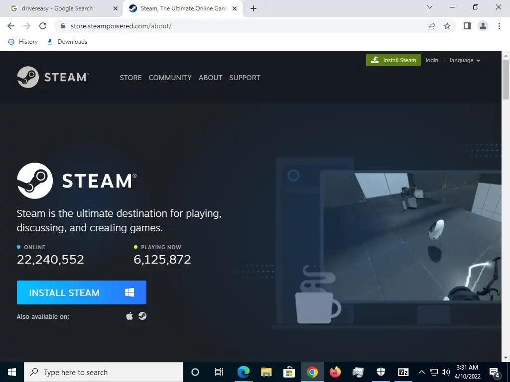Open the notification center icon
This screenshot has height=382, width=510.
tap(495, 372)
